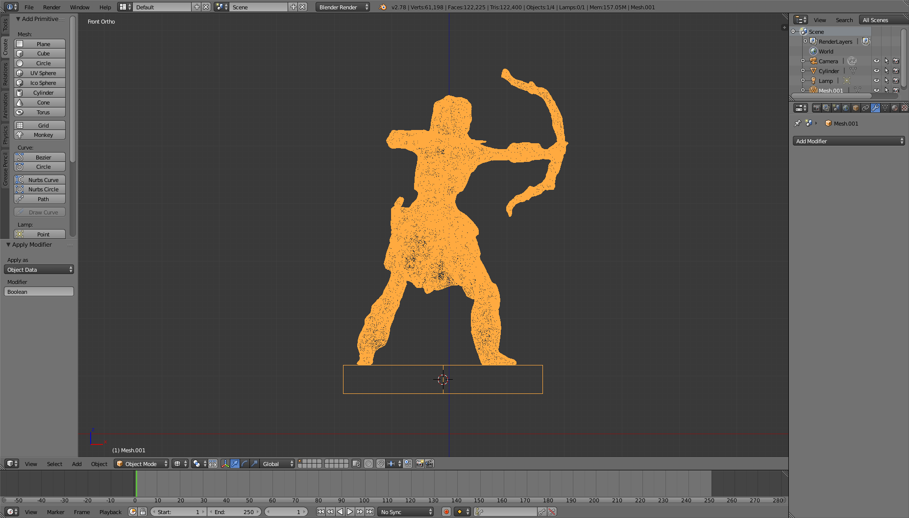This screenshot has width=909, height=518.
Task: Click the pivot point selector icon
Action: 198,464
